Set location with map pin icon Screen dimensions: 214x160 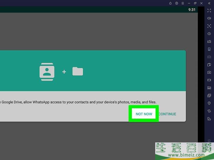(209, 103)
